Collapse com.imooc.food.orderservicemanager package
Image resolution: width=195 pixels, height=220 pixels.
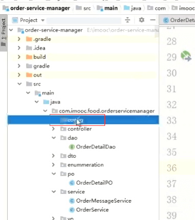click(45, 111)
